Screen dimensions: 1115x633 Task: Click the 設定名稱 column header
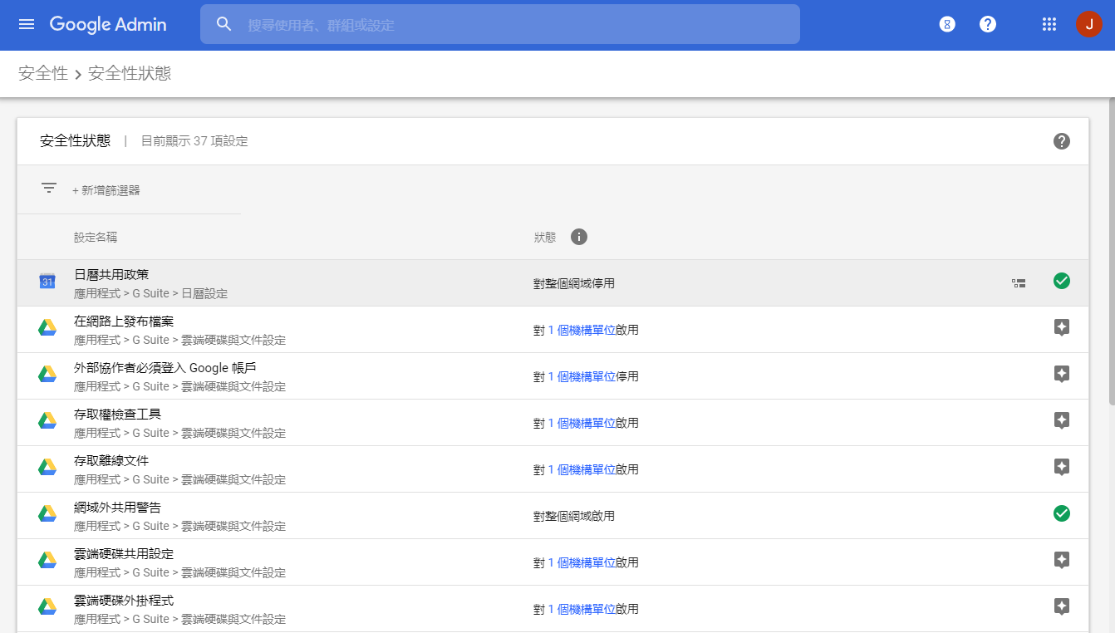tap(96, 238)
